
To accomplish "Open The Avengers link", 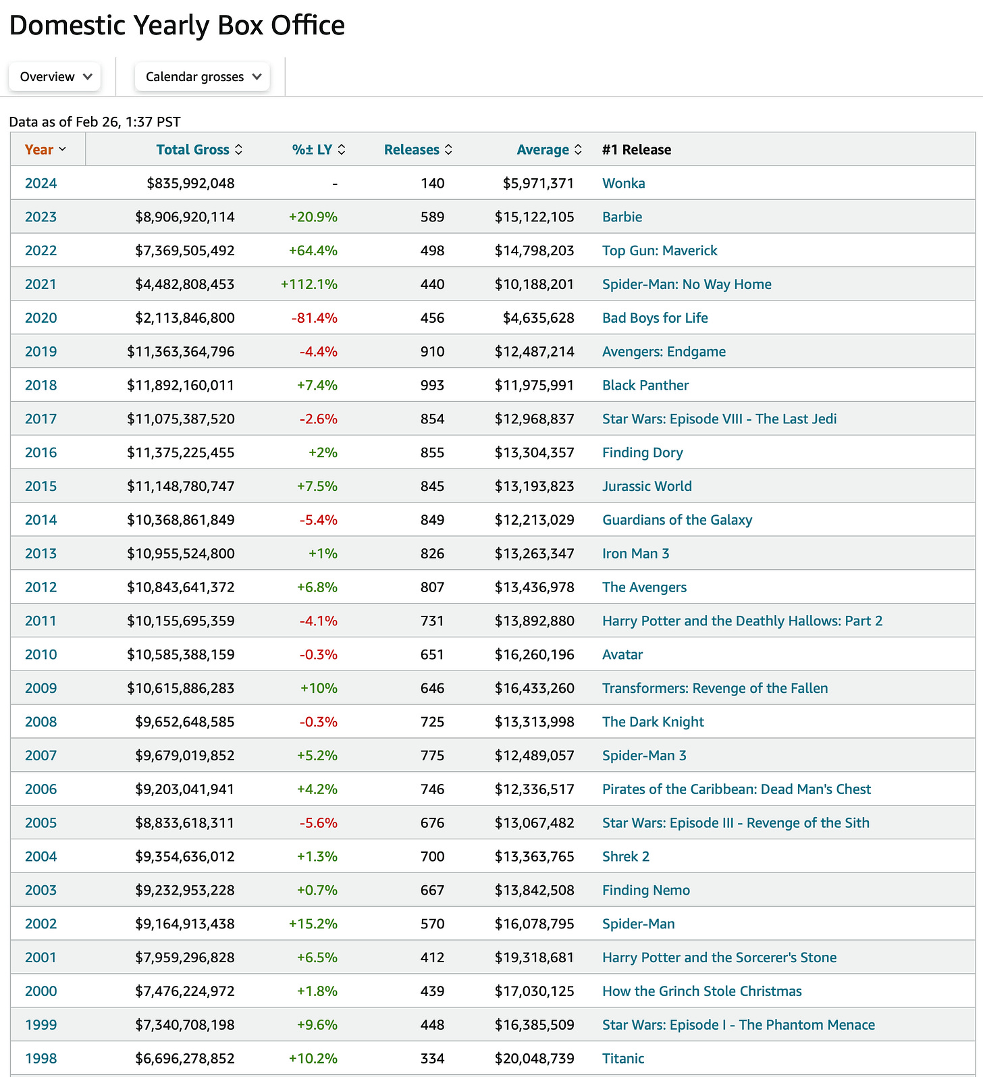I will pos(644,587).
